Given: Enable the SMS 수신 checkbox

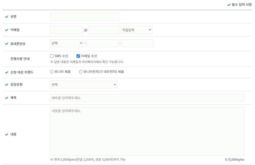Looking at the screenshot, I should point(52,56).
